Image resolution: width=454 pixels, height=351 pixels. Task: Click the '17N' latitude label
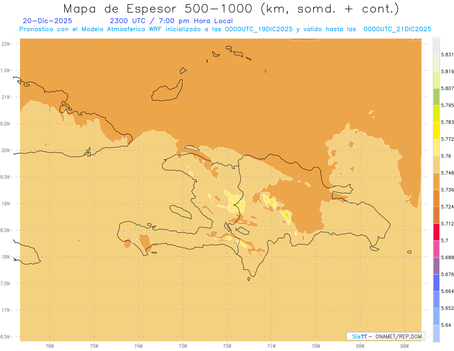[x=6, y=310]
